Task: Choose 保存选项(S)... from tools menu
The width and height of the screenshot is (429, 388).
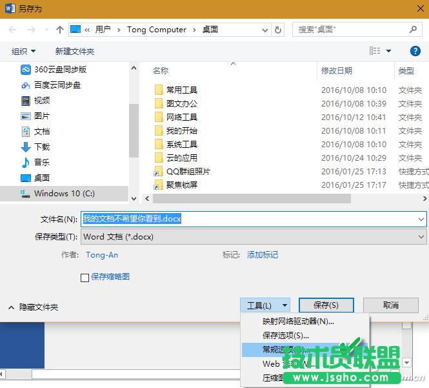Action: point(285,336)
